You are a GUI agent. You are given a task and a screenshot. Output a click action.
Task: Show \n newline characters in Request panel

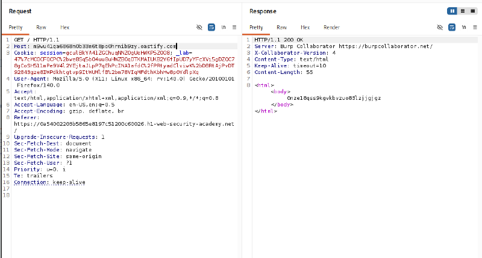point(224,27)
